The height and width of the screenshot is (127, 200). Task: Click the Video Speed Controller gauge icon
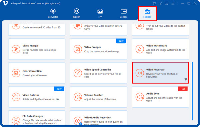point(78,73)
